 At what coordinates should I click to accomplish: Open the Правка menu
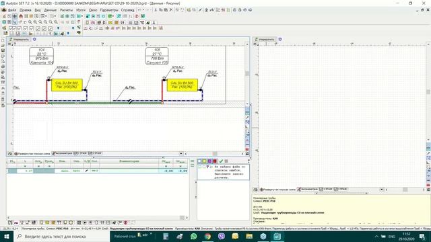[x=26, y=10]
